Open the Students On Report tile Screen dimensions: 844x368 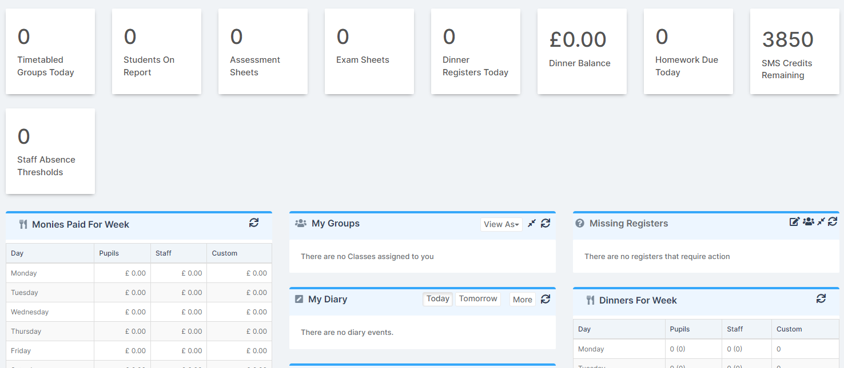coord(157,51)
